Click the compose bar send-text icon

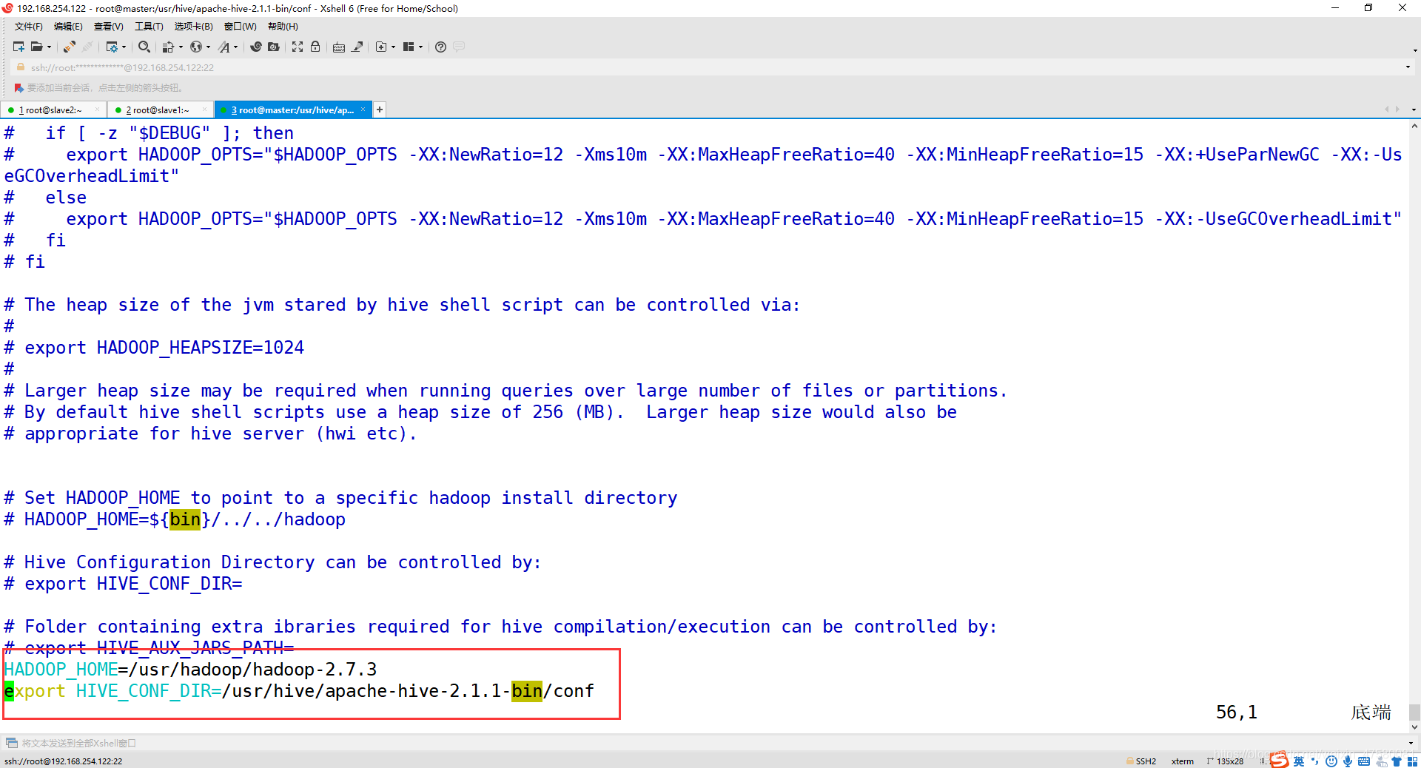(x=11, y=743)
